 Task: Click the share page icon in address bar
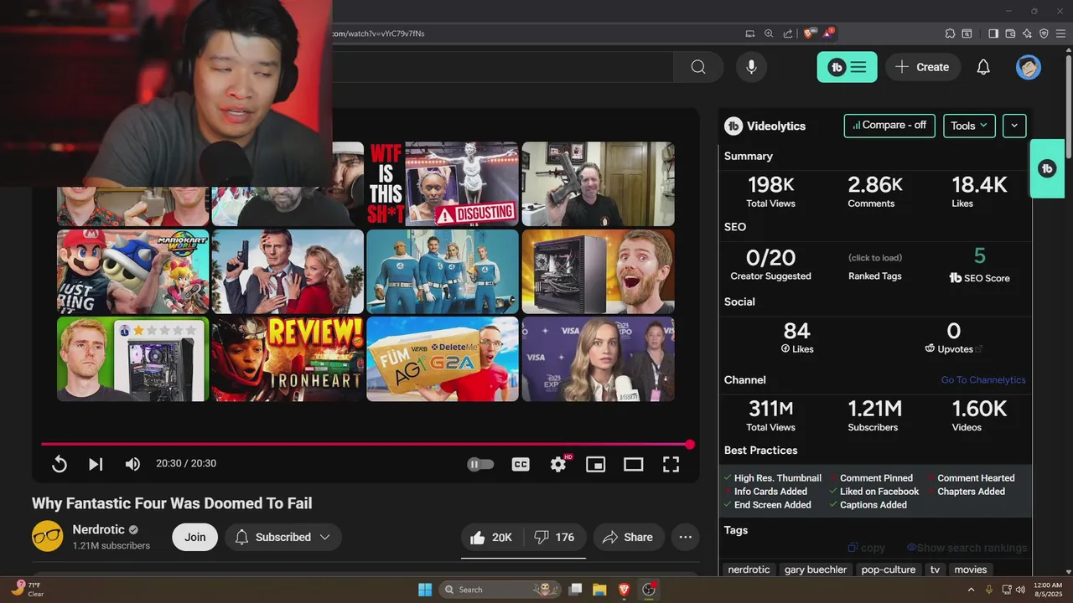(788, 33)
